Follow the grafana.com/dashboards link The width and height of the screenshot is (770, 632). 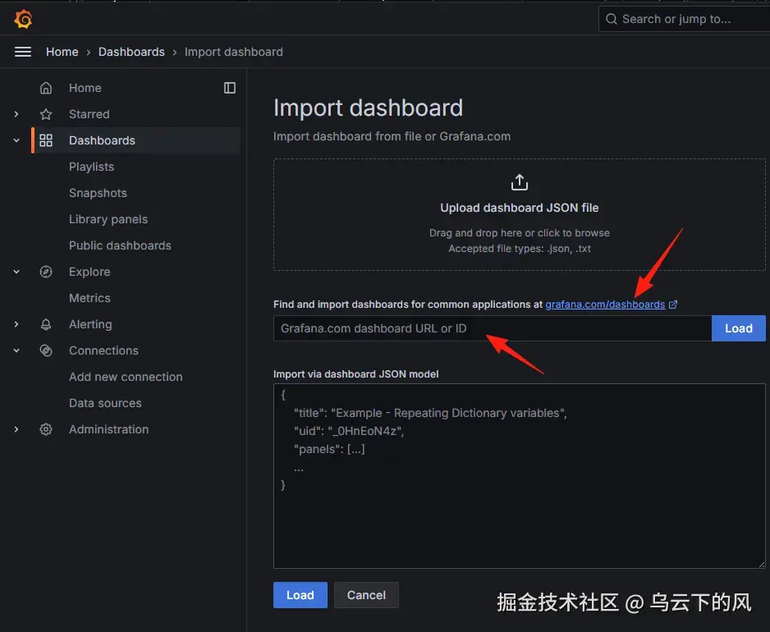pyautogui.click(x=605, y=305)
